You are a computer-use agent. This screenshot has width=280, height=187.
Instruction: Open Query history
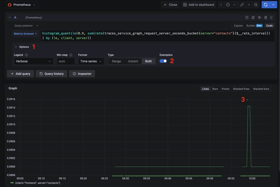pyautogui.click(x=51, y=74)
